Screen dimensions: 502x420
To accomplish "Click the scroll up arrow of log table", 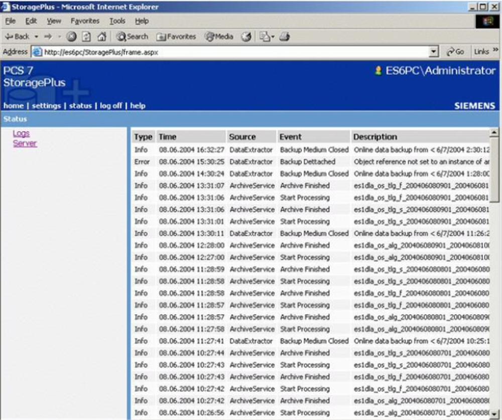I will click(x=494, y=132).
